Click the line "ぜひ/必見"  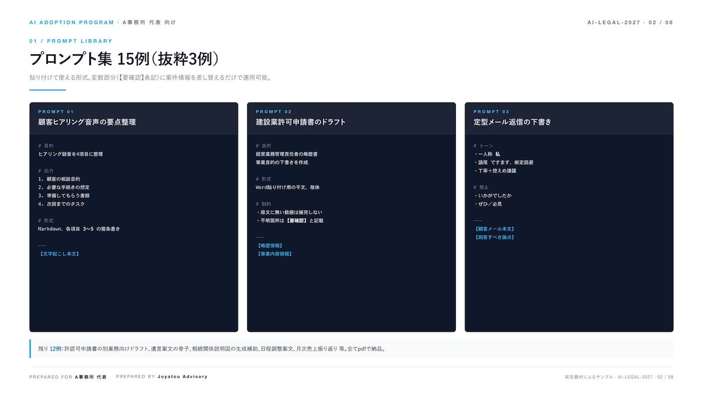click(x=487, y=204)
